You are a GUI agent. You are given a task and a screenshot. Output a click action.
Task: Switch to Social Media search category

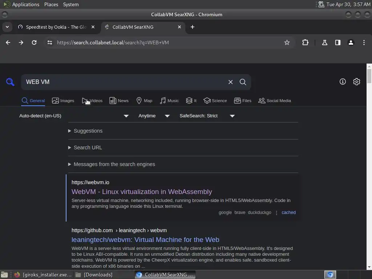(275, 101)
